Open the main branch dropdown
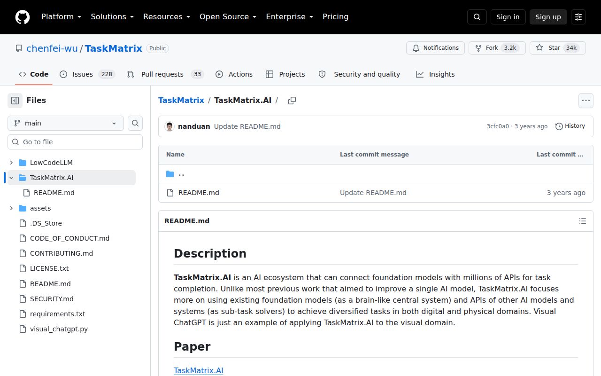Viewport: 601px width, 376px height. point(66,123)
